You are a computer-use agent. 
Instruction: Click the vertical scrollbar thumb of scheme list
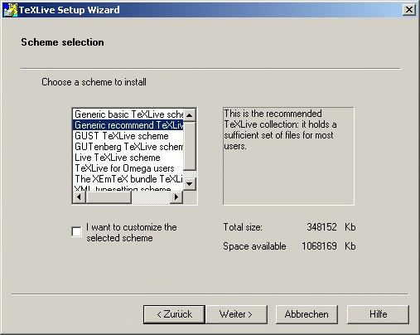190,146
